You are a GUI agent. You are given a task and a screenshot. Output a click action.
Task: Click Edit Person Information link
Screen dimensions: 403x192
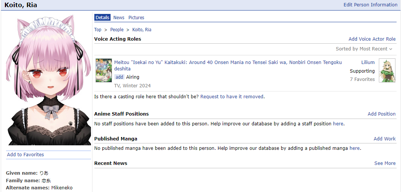click(x=370, y=5)
